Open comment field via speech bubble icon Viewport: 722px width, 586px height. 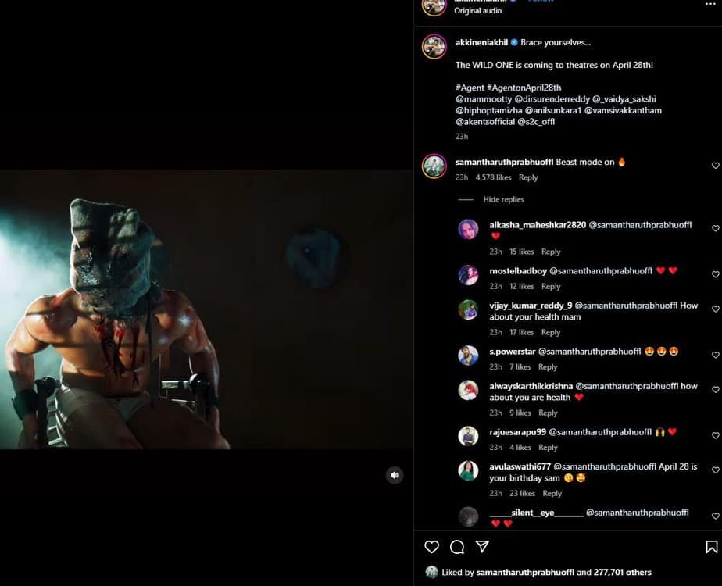[457, 547]
